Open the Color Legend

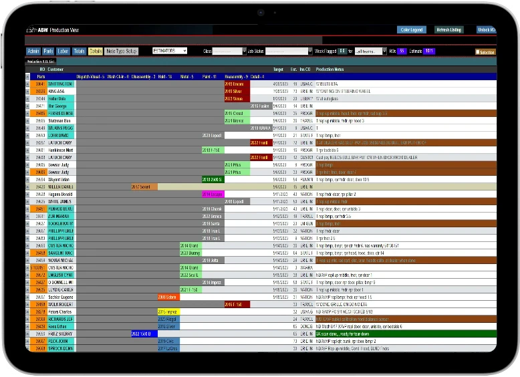point(412,30)
